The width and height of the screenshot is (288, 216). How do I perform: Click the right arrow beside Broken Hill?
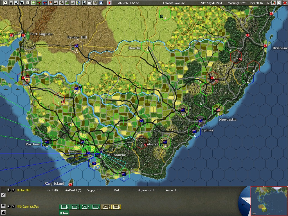coord(13,190)
